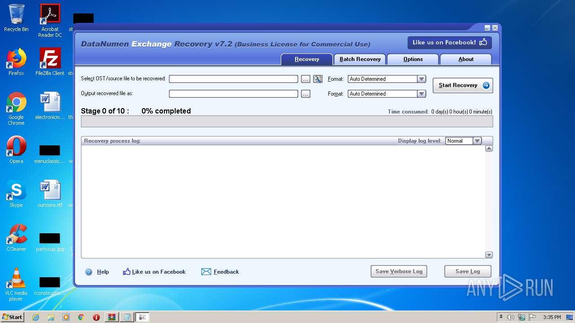Open Acrobat Reader DC desktop icon
This screenshot has height=323, width=575.
click(x=50, y=21)
